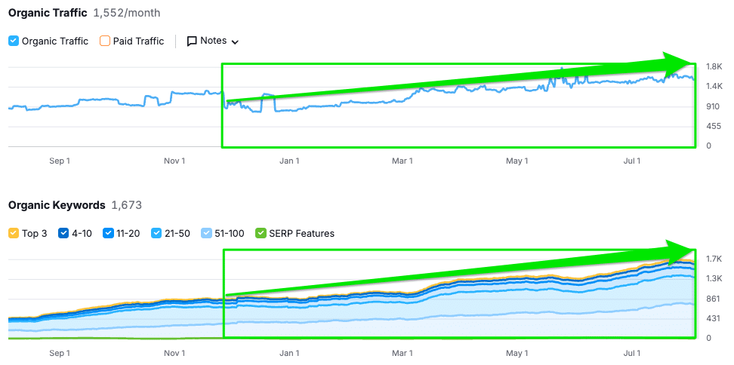
Task: Click Nov 1 on the Organic Keywords axis
Action: pos(174,353)
